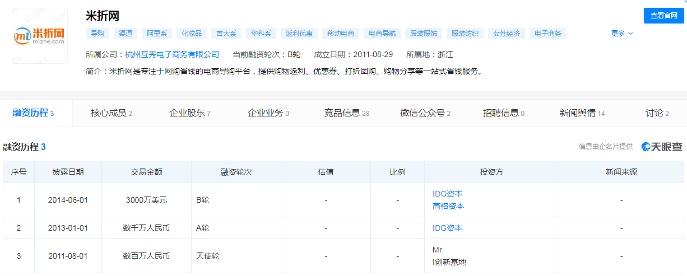Click the 披露日期 column header

tap(68, 172)
